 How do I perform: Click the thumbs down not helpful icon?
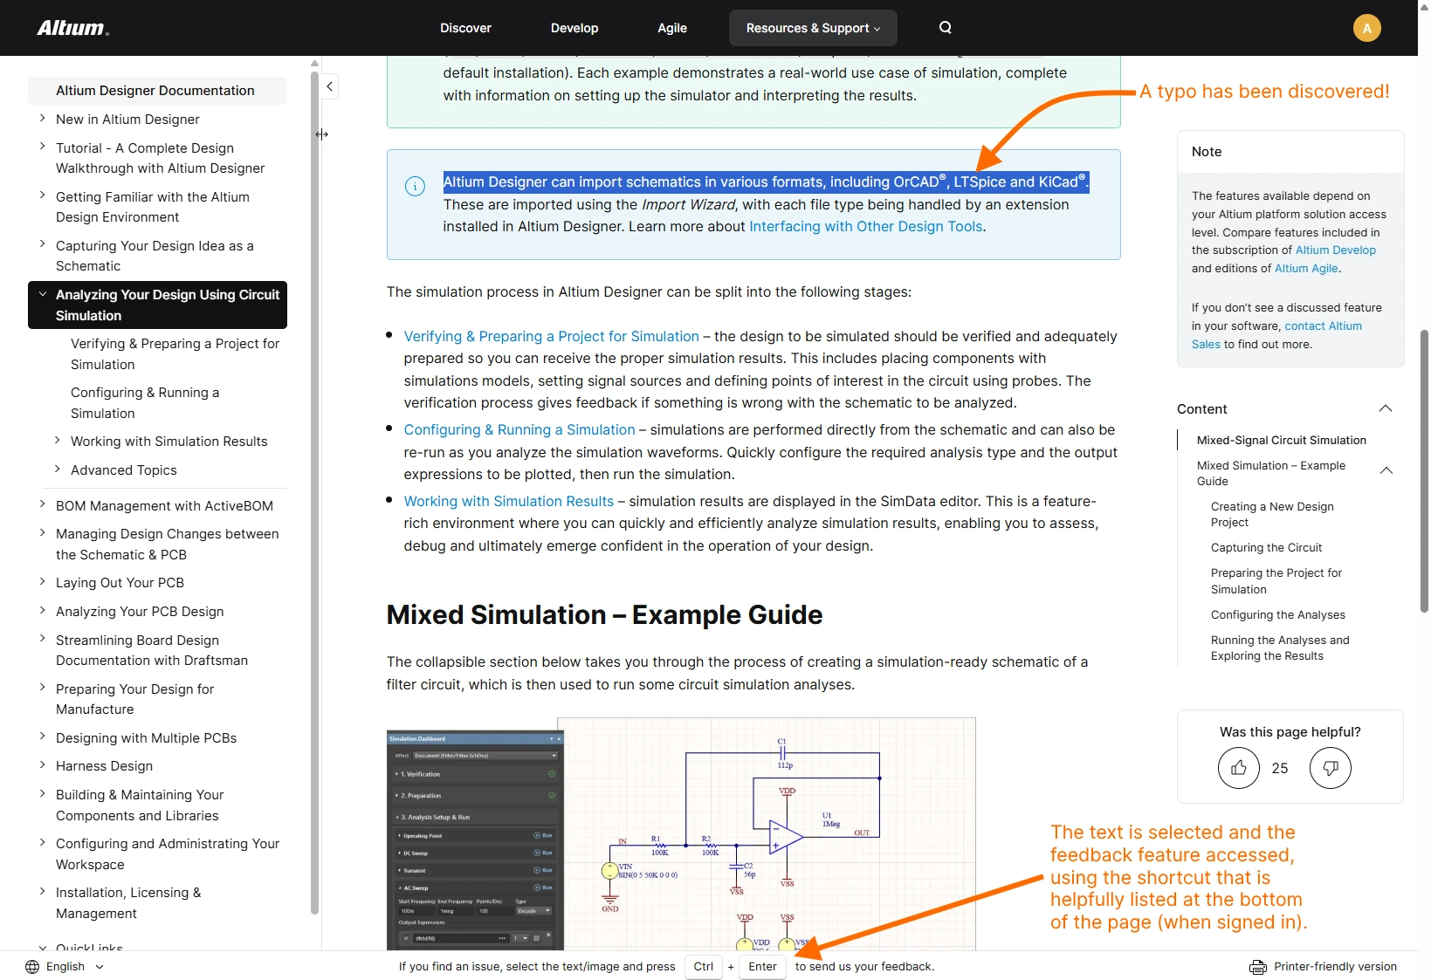point(1331,768)
